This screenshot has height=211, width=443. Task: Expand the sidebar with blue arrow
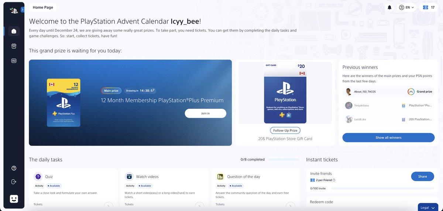point(23,10)
